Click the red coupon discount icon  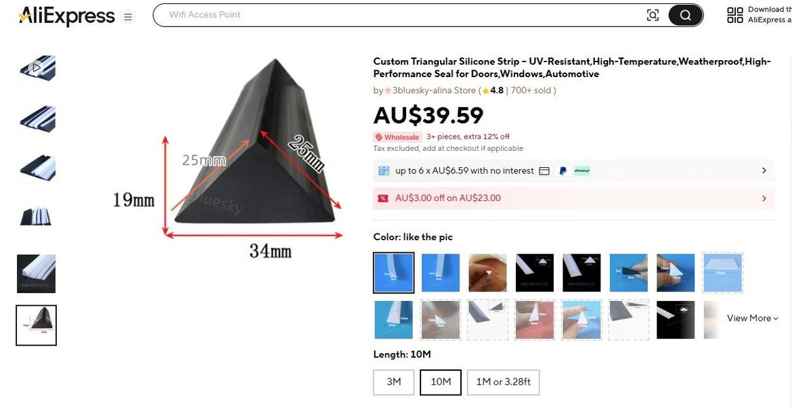pyautogui.click(x=383, y=198)
